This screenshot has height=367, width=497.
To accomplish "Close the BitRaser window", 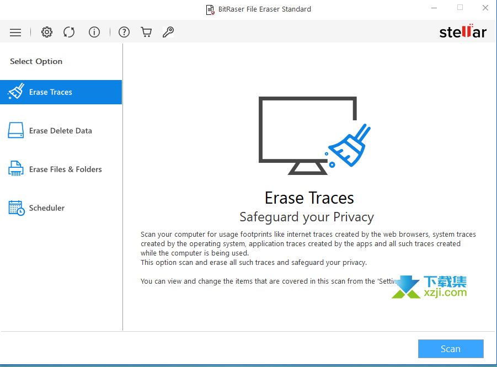I will 485,8.
